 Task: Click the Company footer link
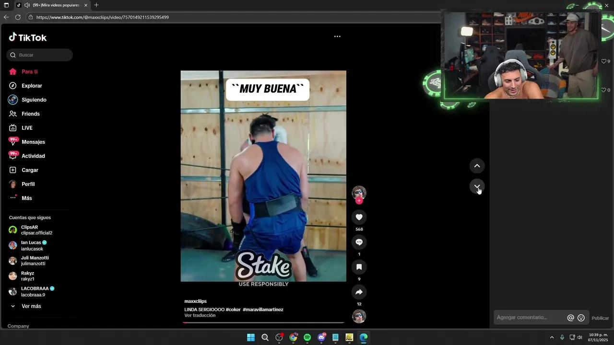[18, 326]
